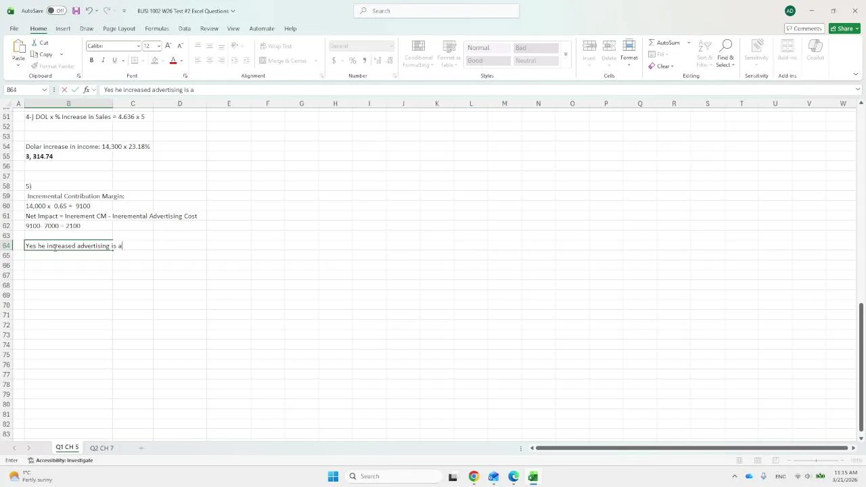Screen dimensions: 866x487
Task: Select the row 64 header
Action: pyautogui.click(x=7, y=246)
